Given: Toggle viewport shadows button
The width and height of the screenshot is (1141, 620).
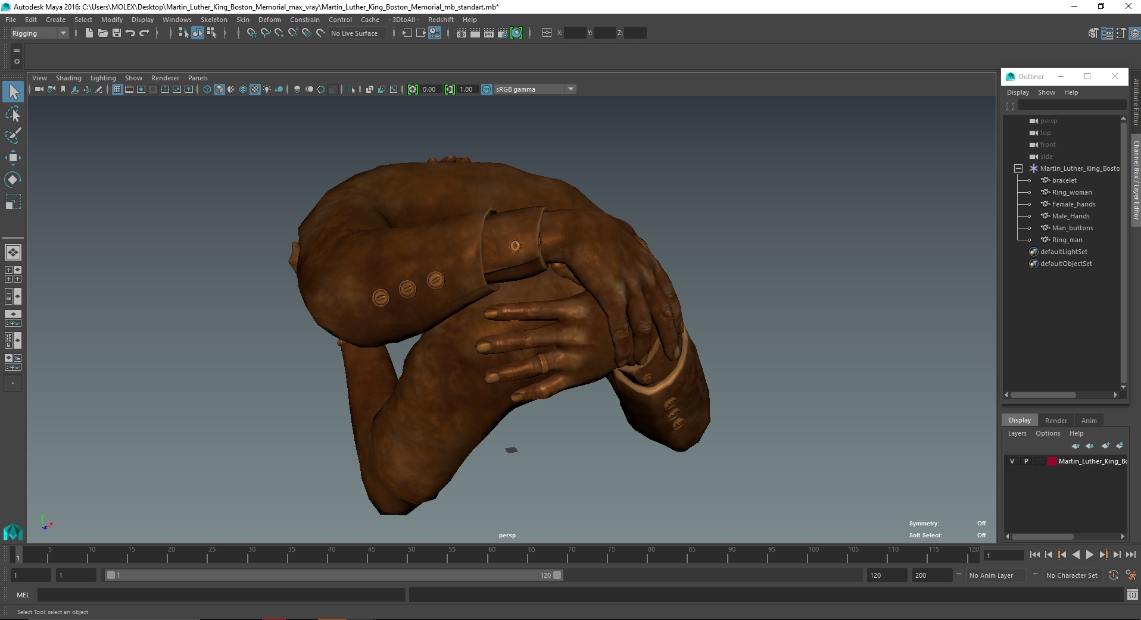Looking at the screenshot, I should point(279,89).
